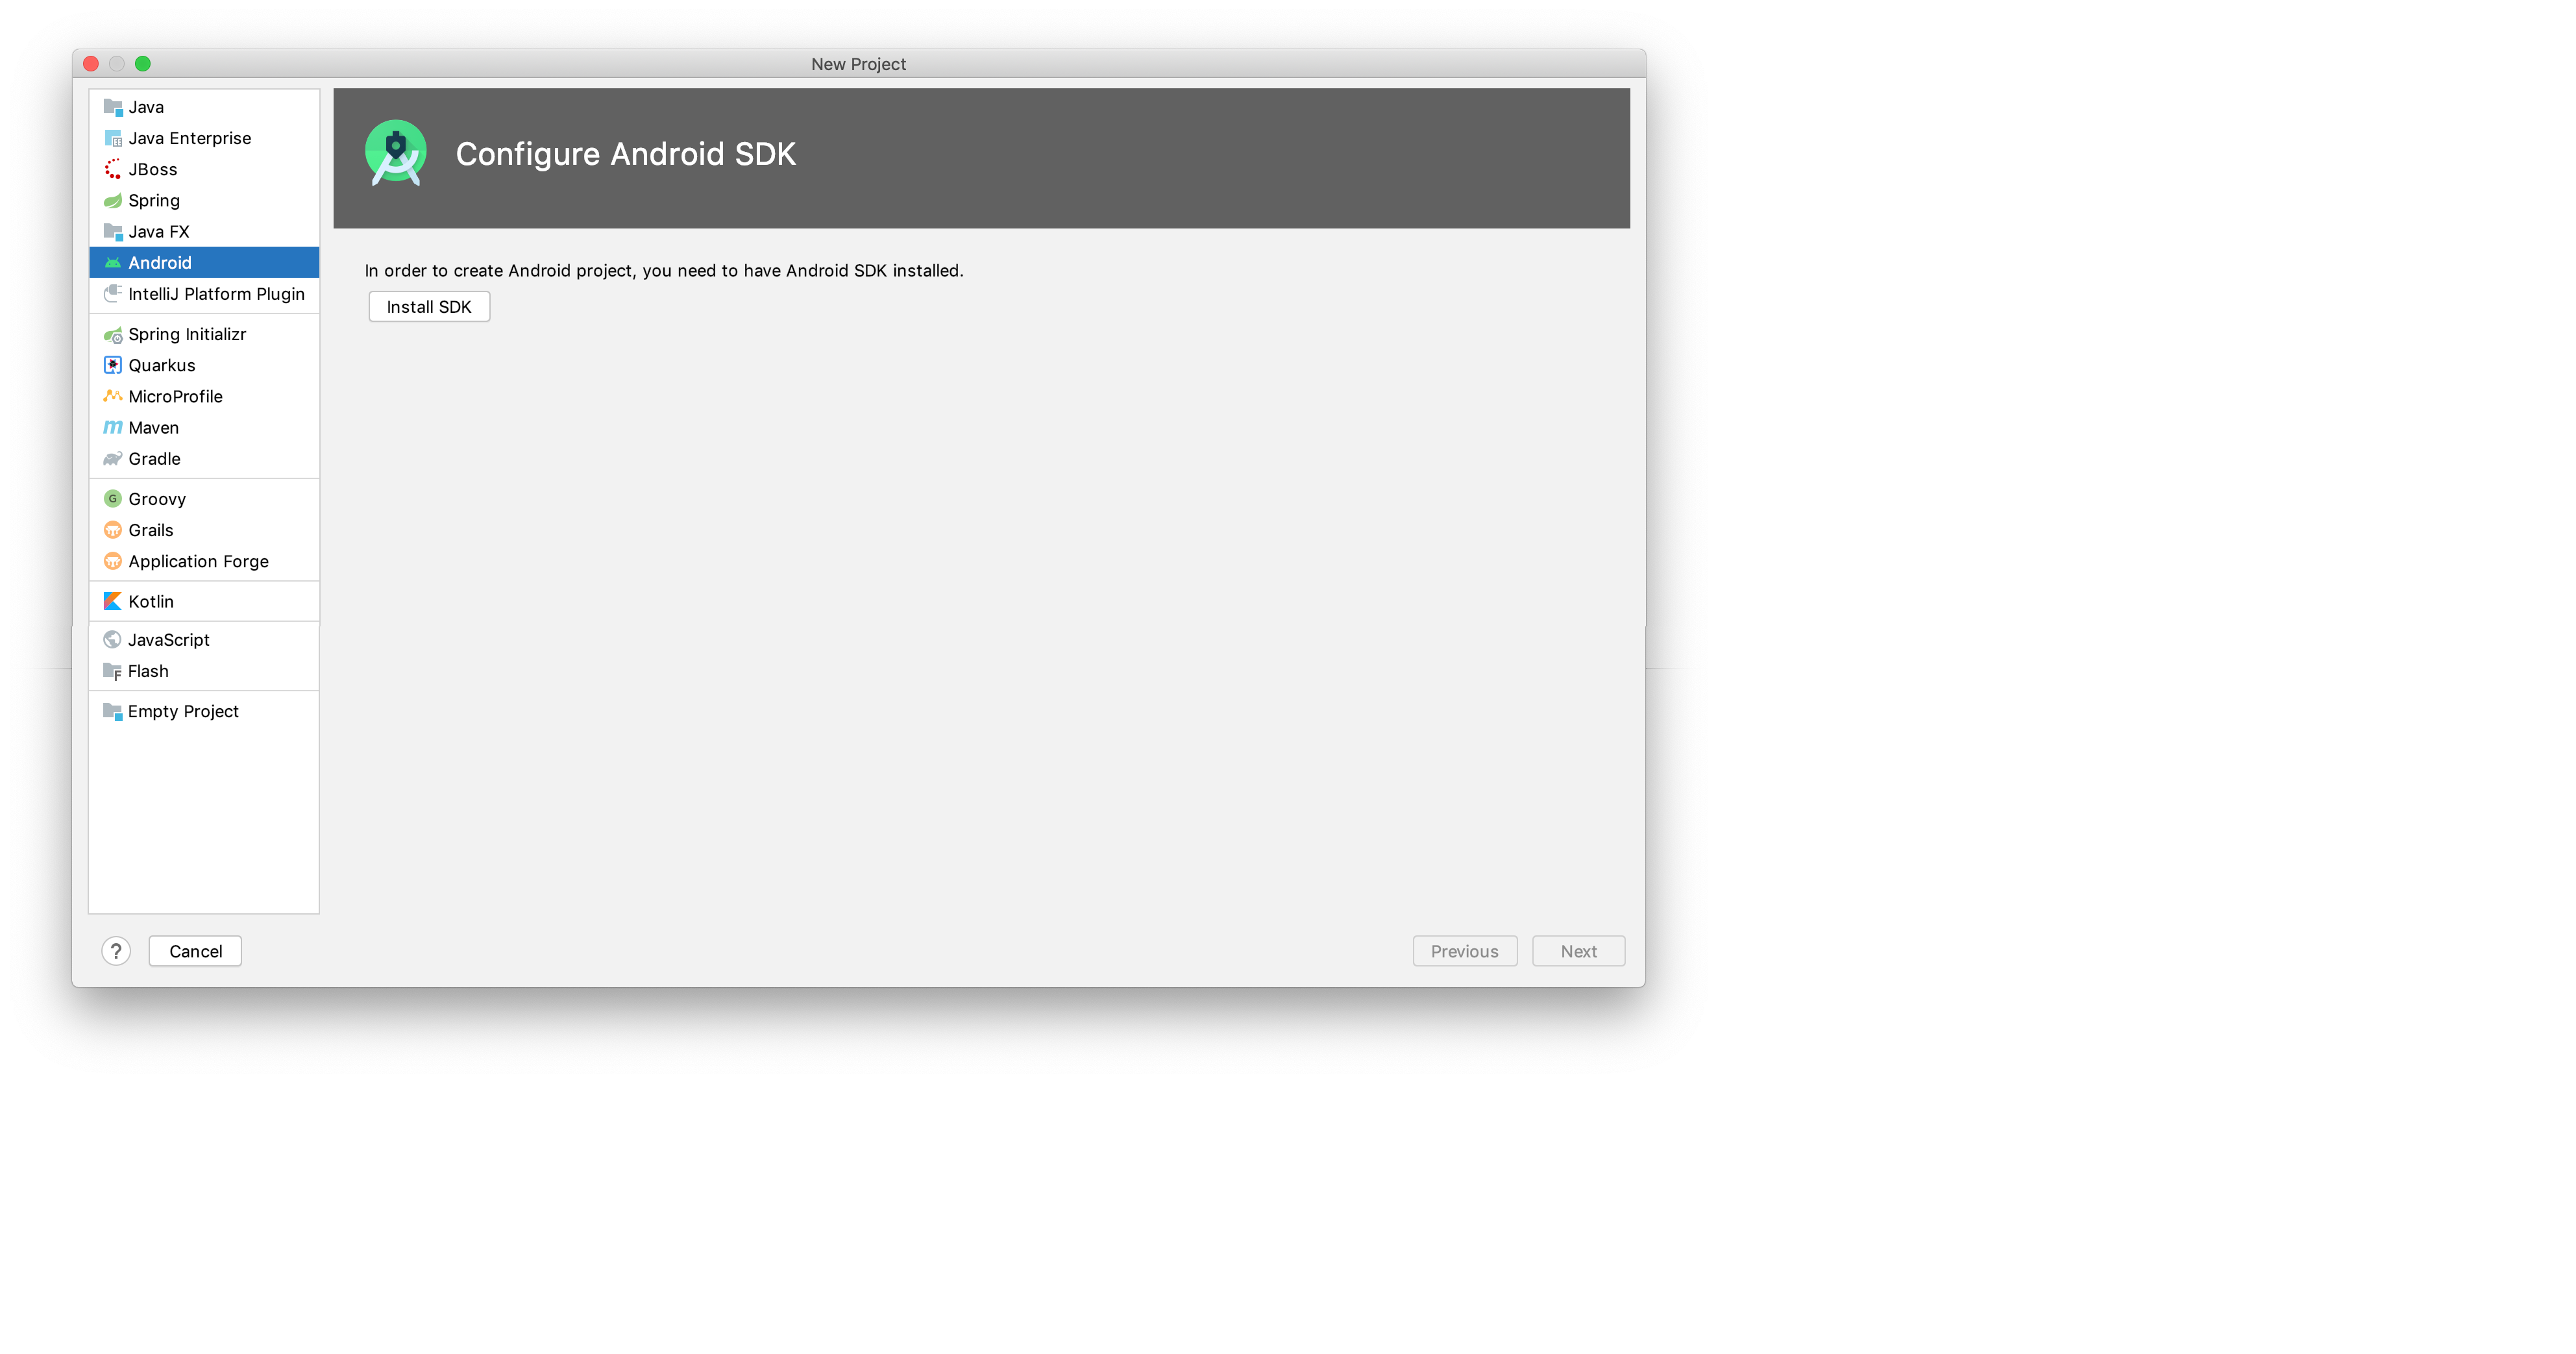Select the Spring Initializr project type

point(188,334)
